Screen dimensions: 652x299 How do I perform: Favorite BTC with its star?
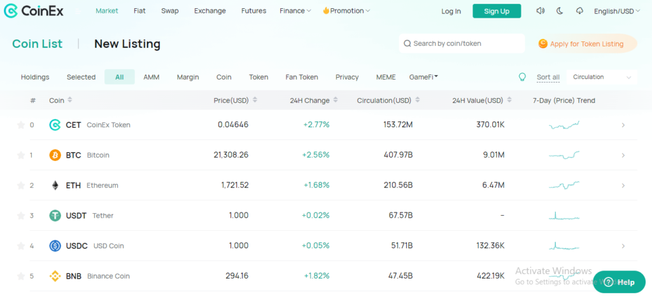coord(21,155)
